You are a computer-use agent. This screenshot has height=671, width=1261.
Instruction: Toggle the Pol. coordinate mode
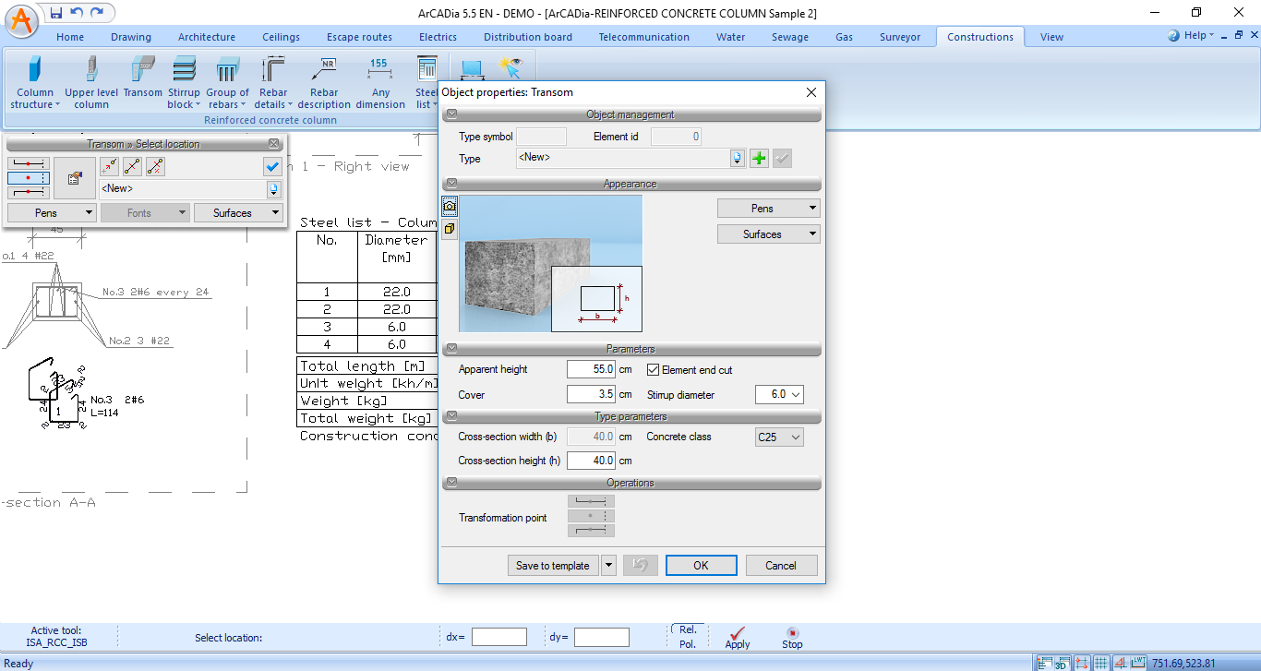(x=688, y=644)
